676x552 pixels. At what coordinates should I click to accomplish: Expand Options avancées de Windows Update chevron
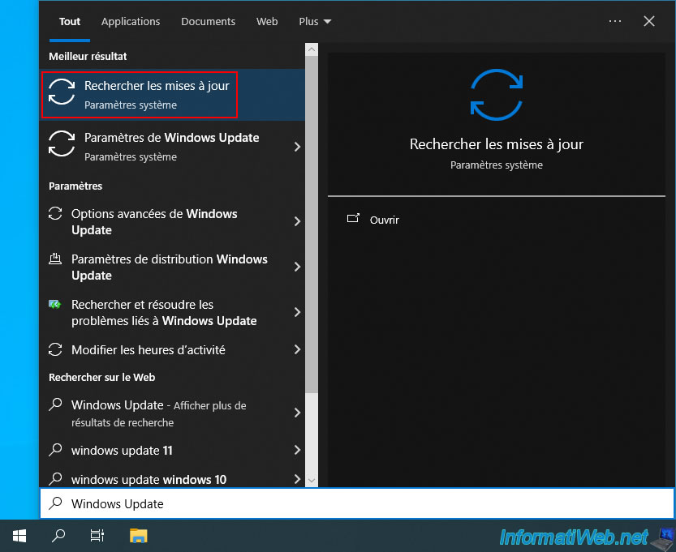[297, 221]
